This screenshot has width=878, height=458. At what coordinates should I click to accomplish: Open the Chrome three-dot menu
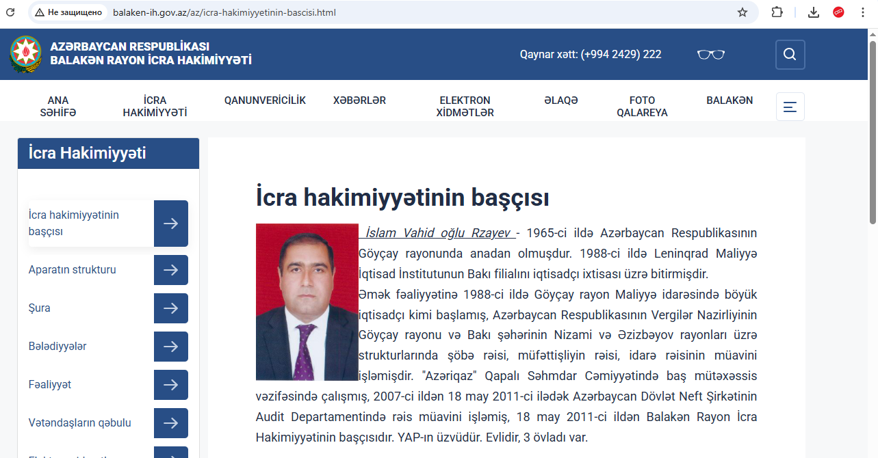(x=862, y=12)
